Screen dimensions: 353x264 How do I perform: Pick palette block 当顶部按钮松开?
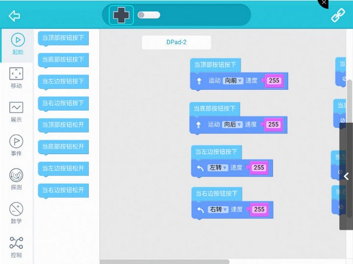[64, 125]
